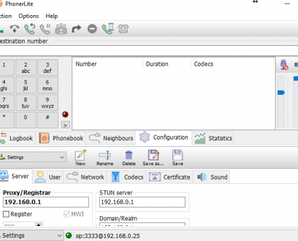Click the redial phone icon
The height and width of the screenshot is (241, 298).
click(x=29, y=29)
